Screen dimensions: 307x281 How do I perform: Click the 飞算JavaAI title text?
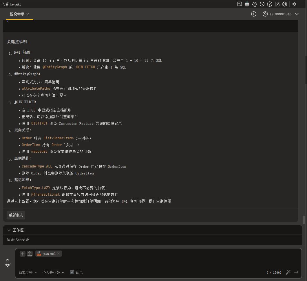click(x=11, y=4)
